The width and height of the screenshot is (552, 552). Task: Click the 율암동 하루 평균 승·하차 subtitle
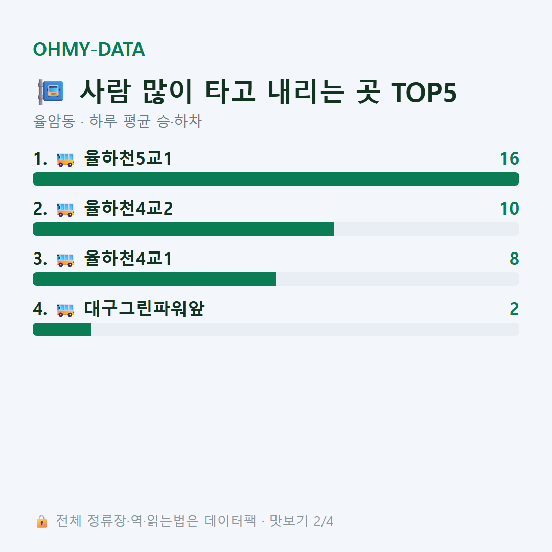coord(117,121)
